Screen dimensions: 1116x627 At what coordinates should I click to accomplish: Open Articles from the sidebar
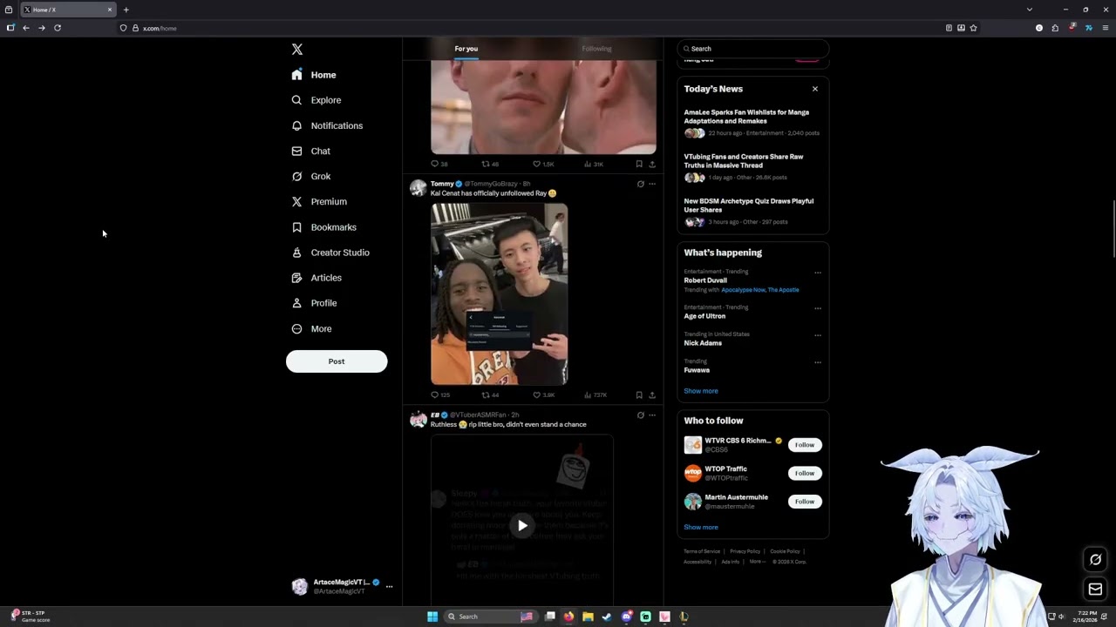[317, 278]
